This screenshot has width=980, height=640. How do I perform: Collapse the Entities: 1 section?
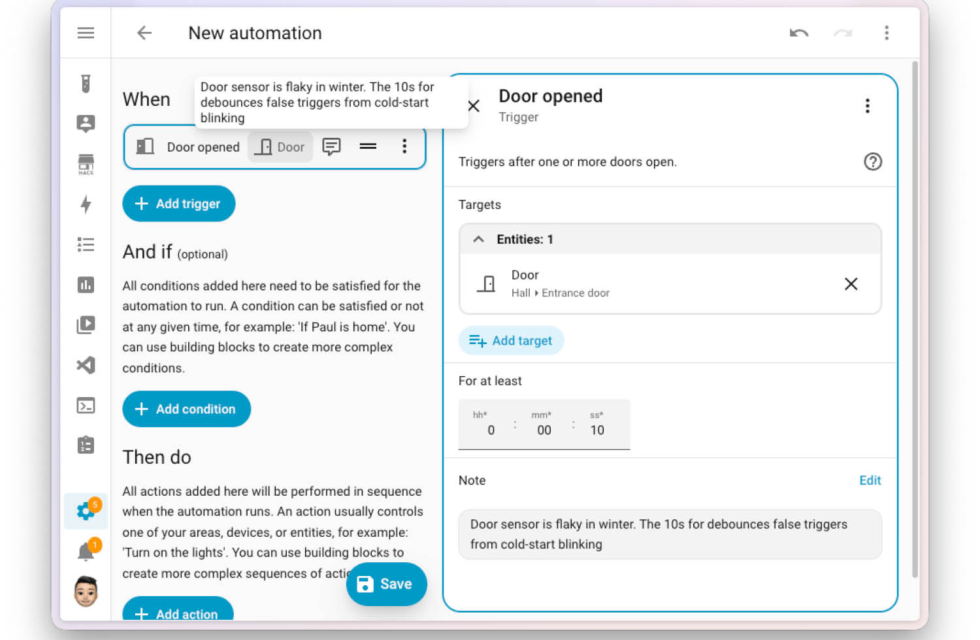(x=670, y=239)
